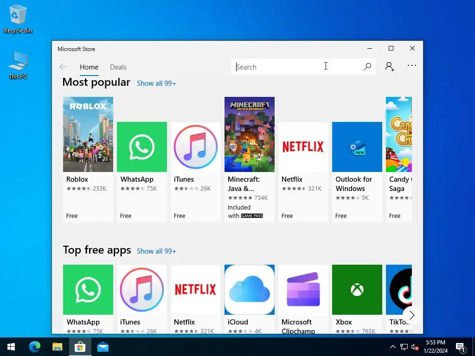
Task: Click the Roblox title text
Action: (x=77, y=179)
